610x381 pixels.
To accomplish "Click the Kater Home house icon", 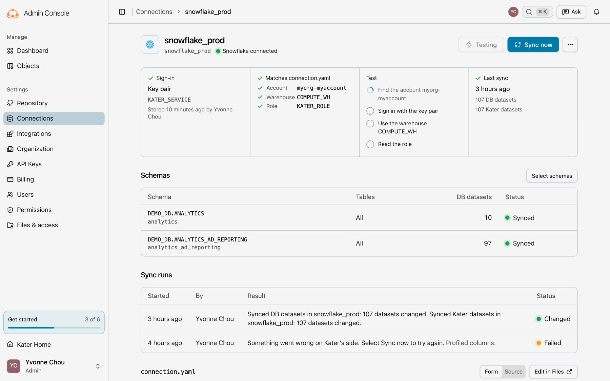I will click(x=10, y=345).
